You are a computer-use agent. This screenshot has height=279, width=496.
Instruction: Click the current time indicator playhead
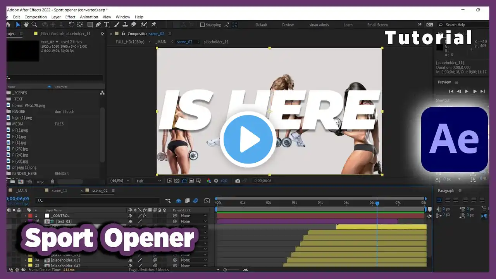(x=377, y=203)
